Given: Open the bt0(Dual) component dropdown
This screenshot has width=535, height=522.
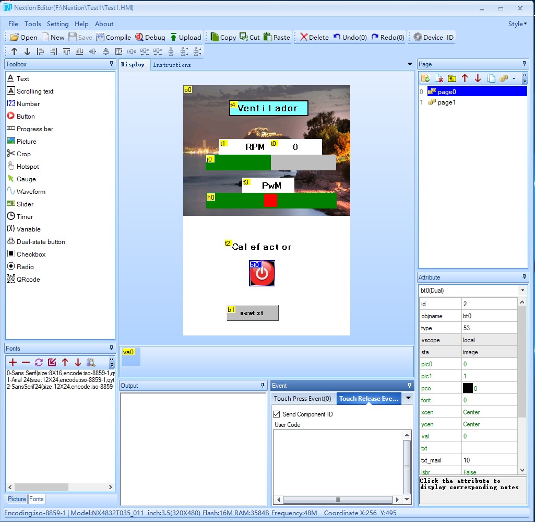Looking at the screenshot, I should pyautogui.click(x=522, y=290).
